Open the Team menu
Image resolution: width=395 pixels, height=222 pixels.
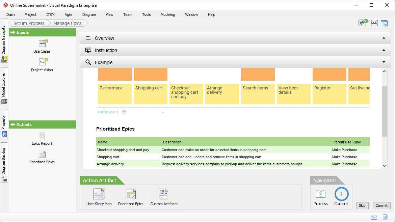tap(128, 15)
